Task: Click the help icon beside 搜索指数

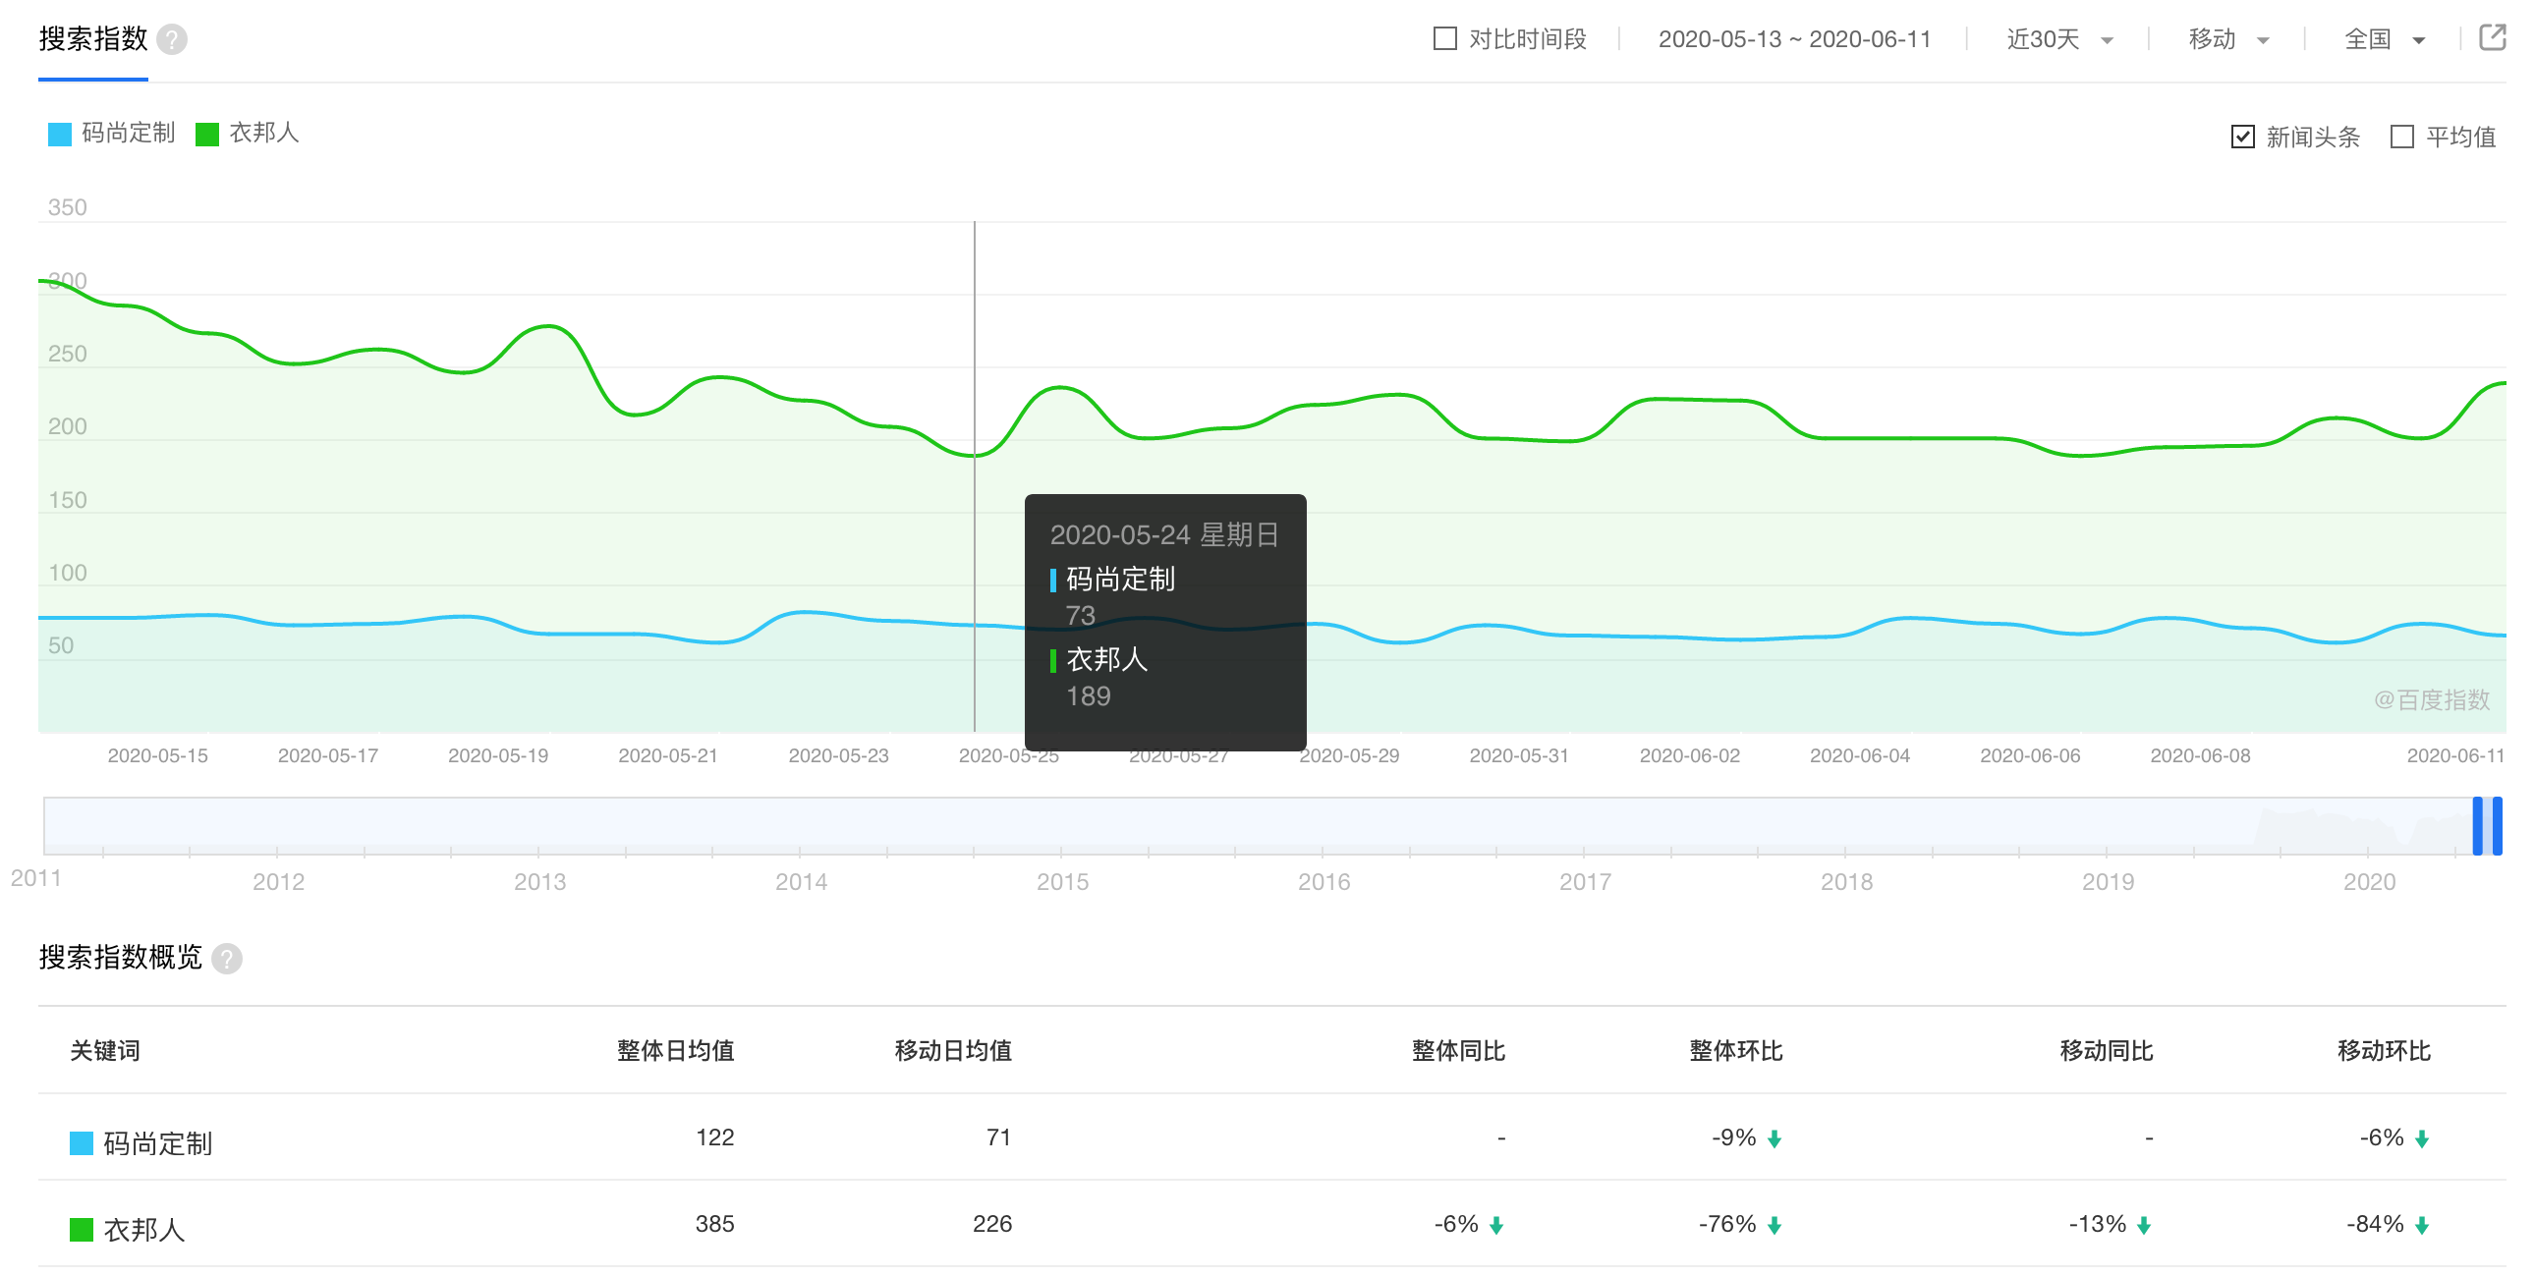Action: click(172, 39)
